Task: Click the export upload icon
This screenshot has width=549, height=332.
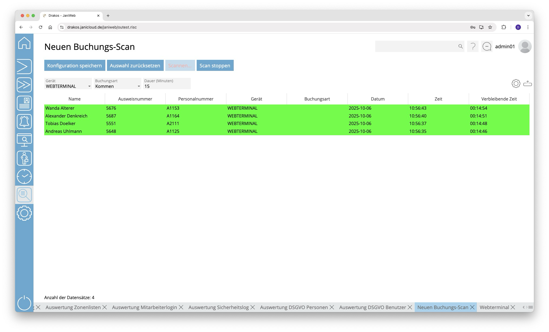Action: click(x=527, y=84)
